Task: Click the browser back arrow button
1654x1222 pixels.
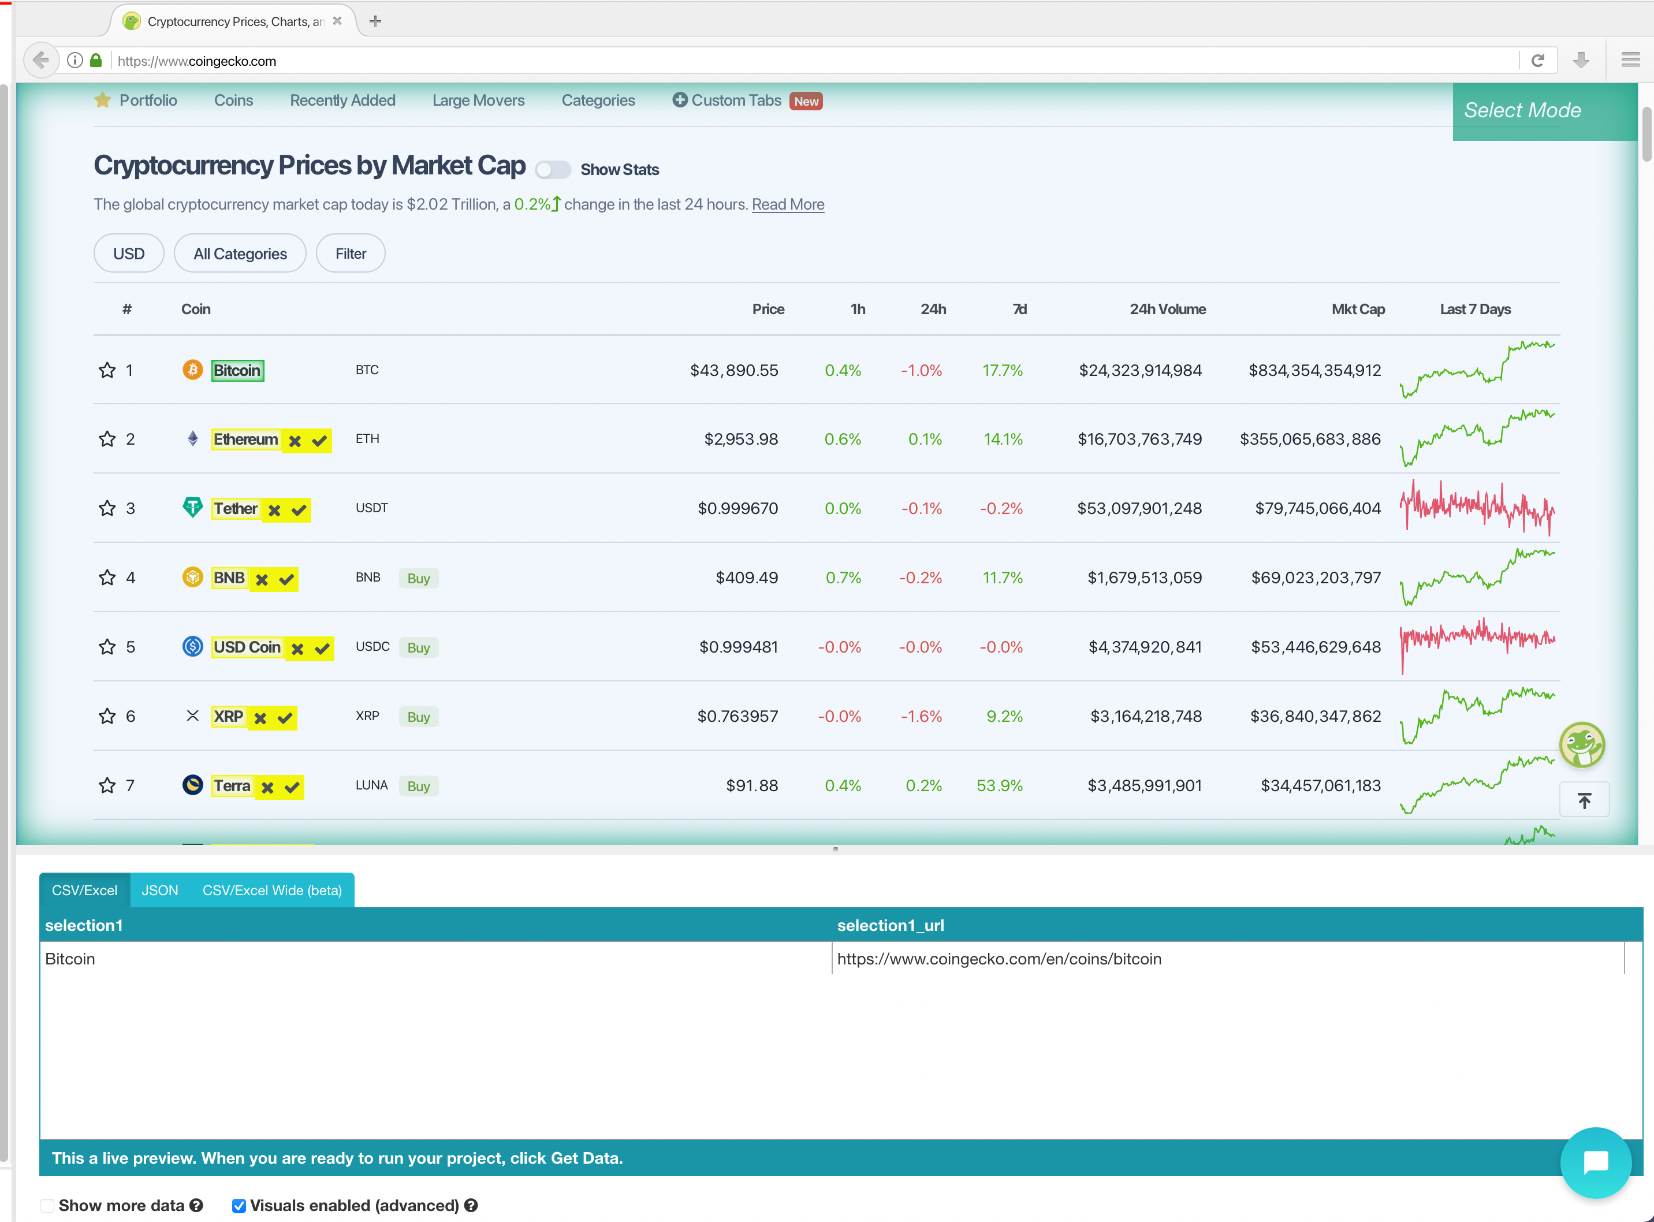Action: [x=40, y=61]
